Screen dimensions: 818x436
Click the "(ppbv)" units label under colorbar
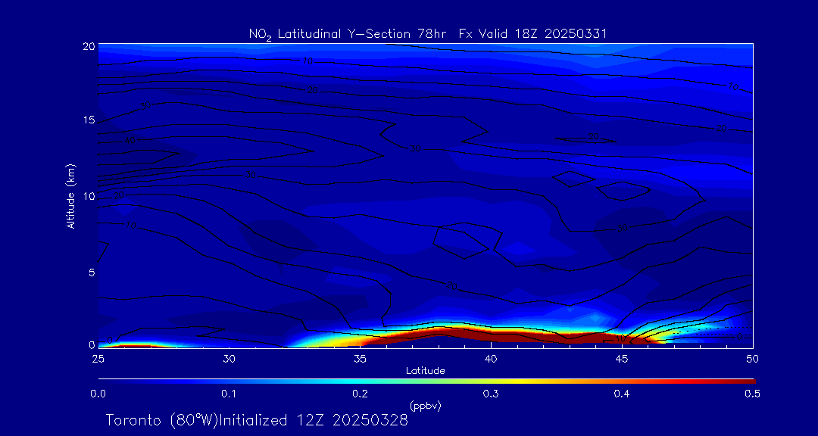point(426,406)
